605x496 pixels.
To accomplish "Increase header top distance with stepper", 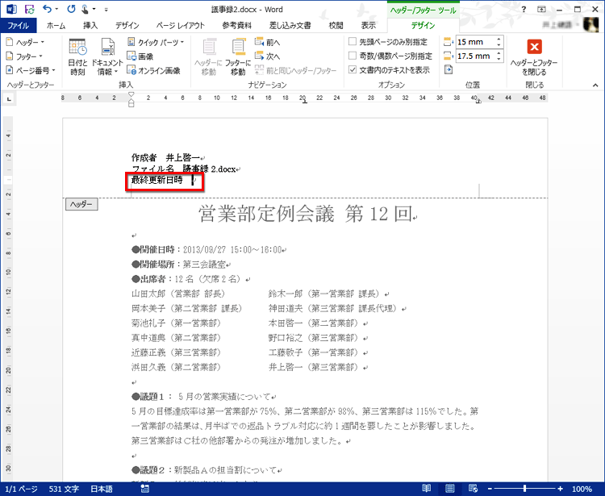I will click(x=499, y=39).
